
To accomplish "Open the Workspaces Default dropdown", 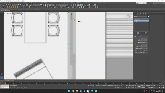I will click(x=159, y=3).
